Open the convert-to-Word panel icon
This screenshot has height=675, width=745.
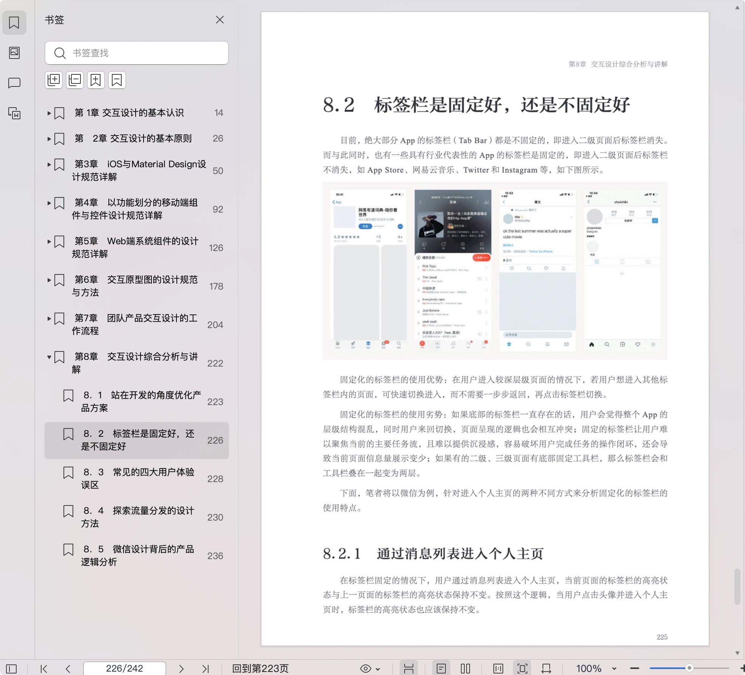coord(14,113)
